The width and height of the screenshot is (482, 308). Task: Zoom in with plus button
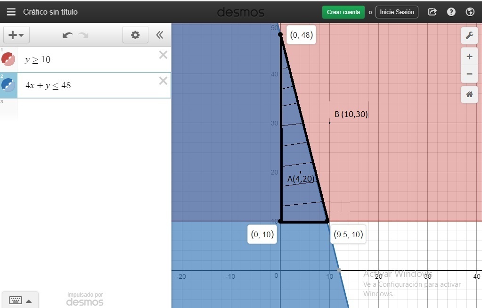(x=469, y=57)
